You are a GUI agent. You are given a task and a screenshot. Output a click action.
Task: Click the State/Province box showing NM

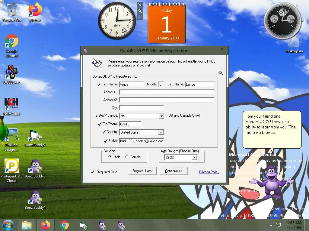tap(139, 116)
